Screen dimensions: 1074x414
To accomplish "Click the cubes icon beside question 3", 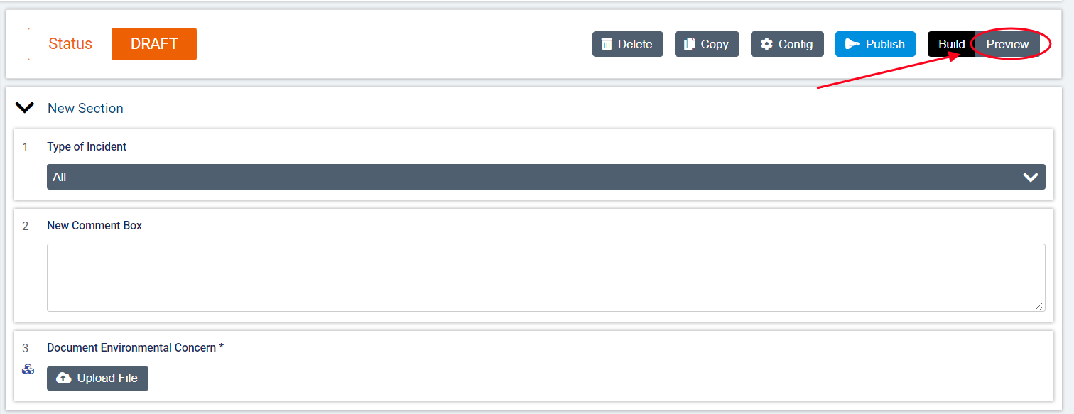I will pyautogui.click(x=28, y=369).
